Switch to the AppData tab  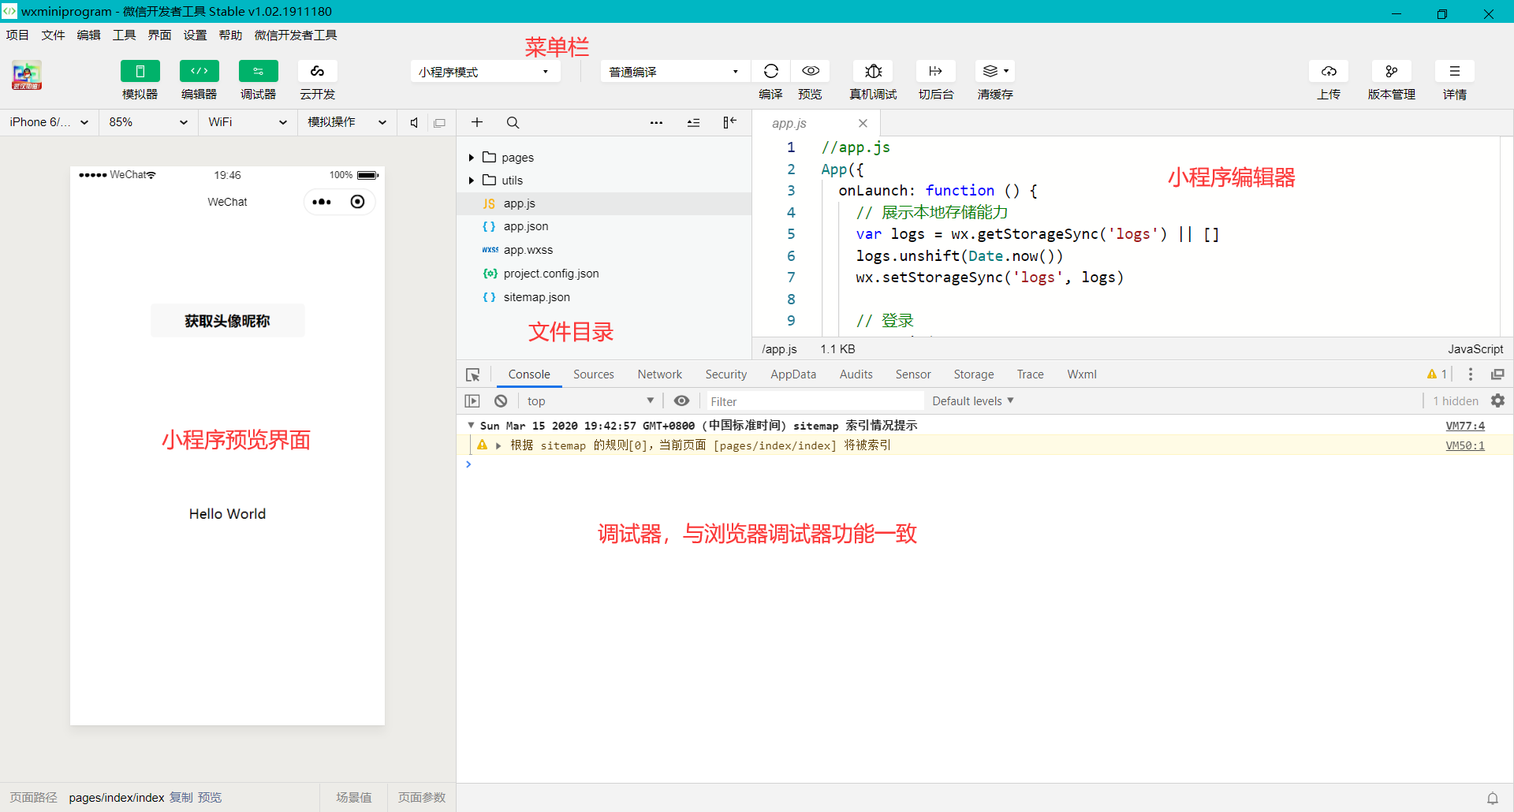coord(793,374)
